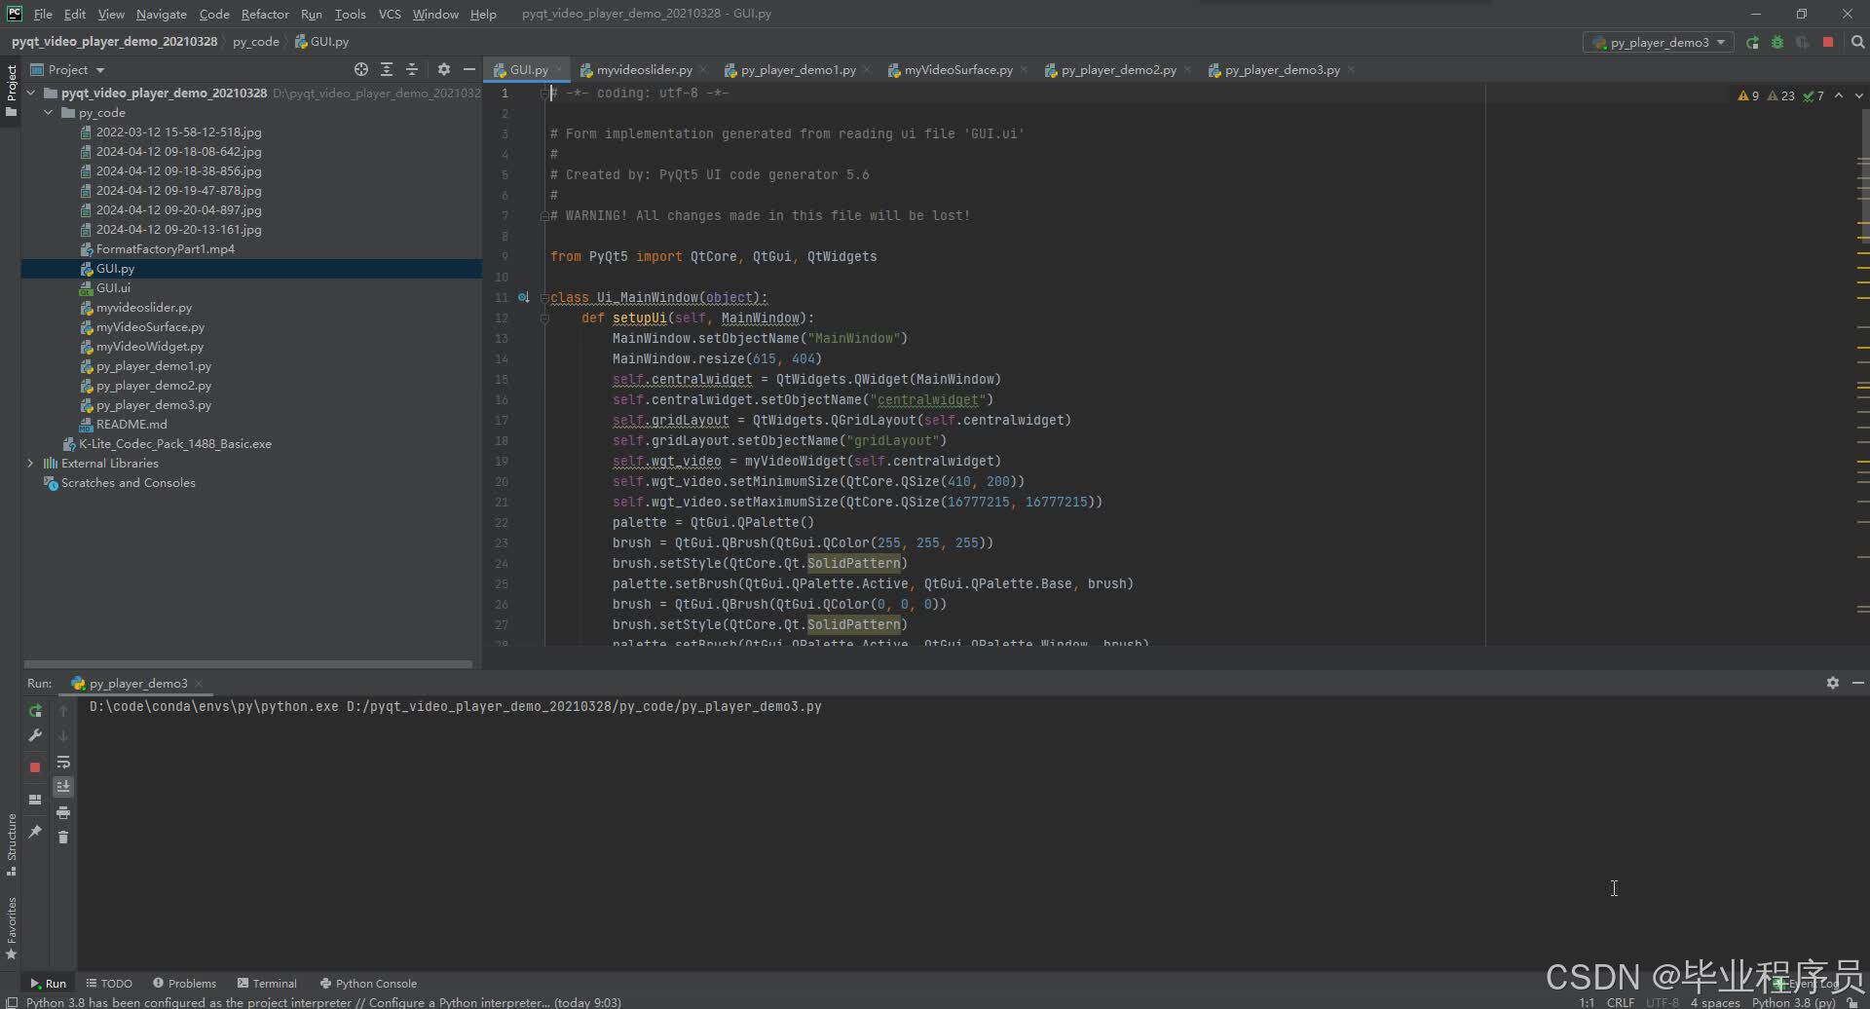
Task: Select FormatFactoryPart1.mp4 in project tree
Action: point(165,248)
